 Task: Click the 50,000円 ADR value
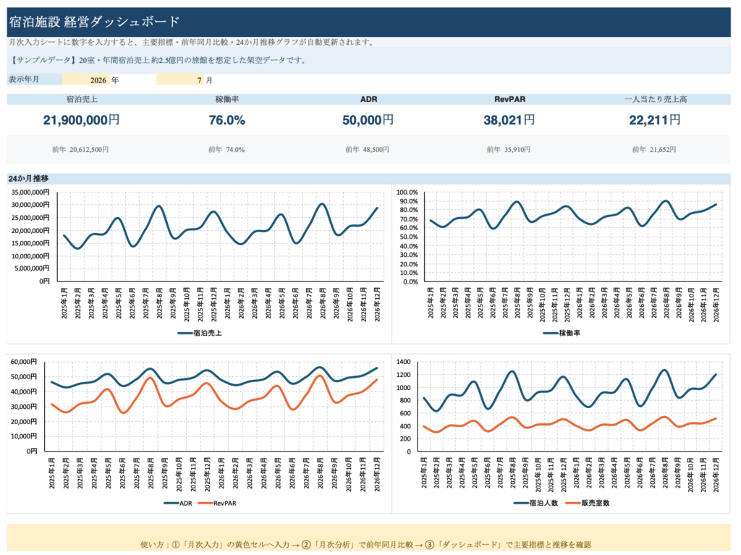(368, 120)
